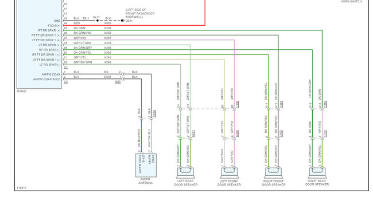Click the left rear door speaker symbol
The image size is (373, 213).
pyautogui.click(x=185, y=172)
